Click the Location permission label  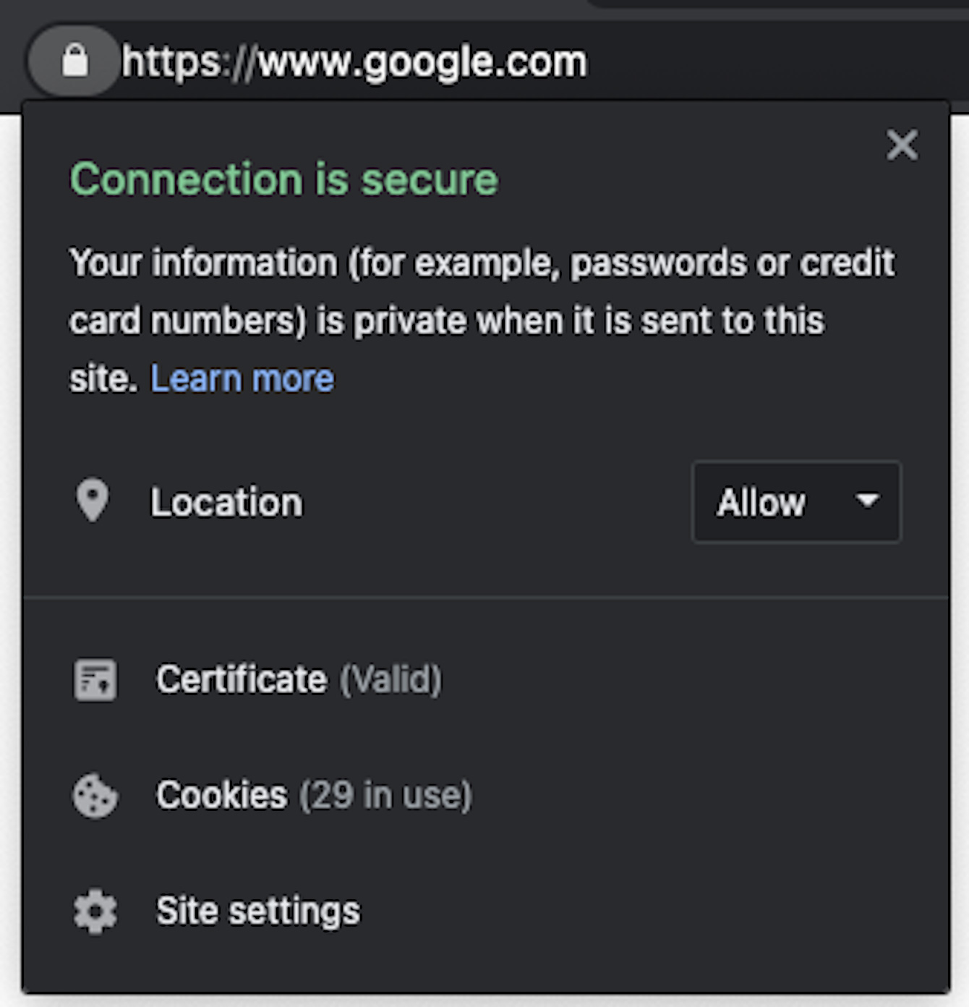tap(226, 503)
